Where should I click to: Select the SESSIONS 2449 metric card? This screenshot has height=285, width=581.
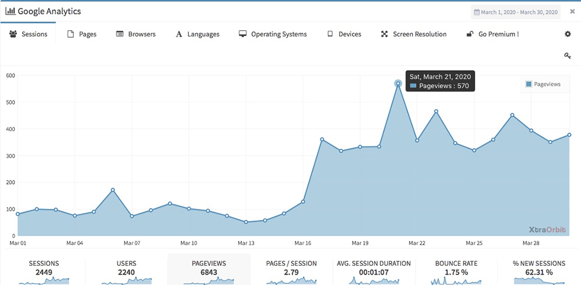pos(44,269)
